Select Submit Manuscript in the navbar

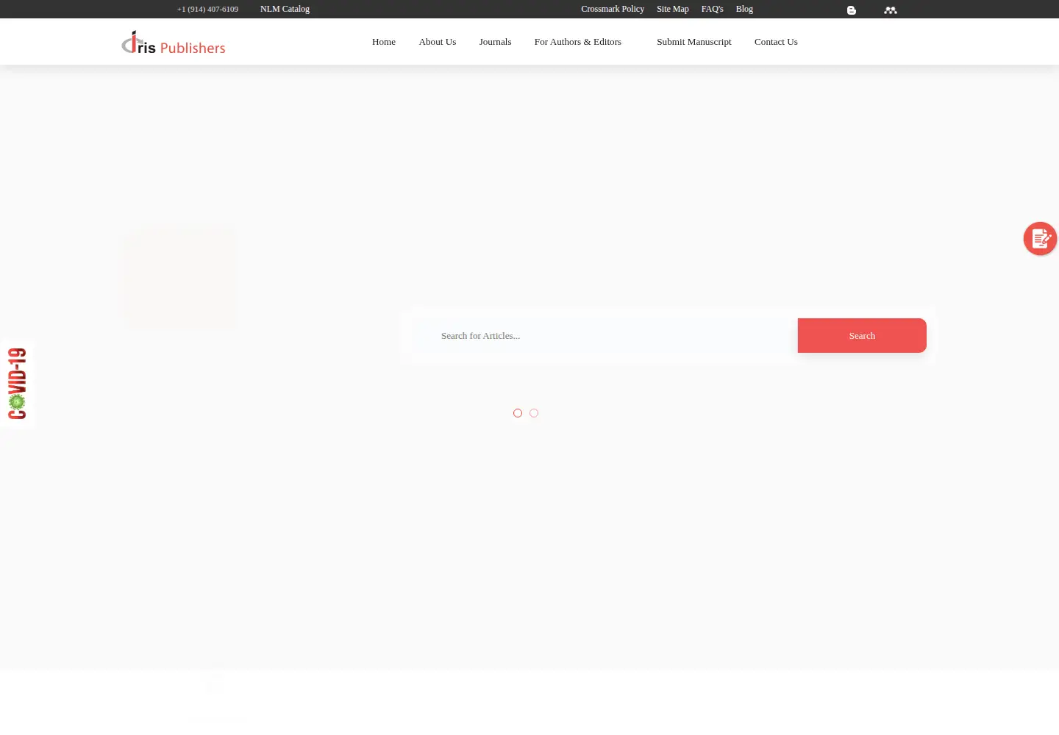tap(694, 42)
